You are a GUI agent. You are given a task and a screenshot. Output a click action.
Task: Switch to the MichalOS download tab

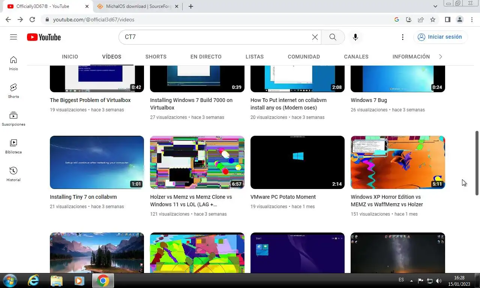(137, 6)
